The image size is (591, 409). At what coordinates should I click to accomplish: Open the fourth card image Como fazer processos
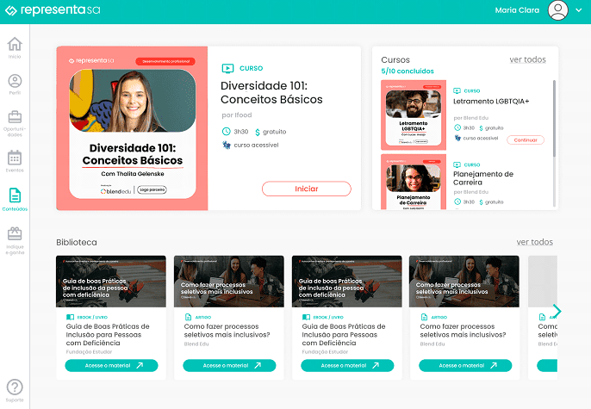point(464,282)
